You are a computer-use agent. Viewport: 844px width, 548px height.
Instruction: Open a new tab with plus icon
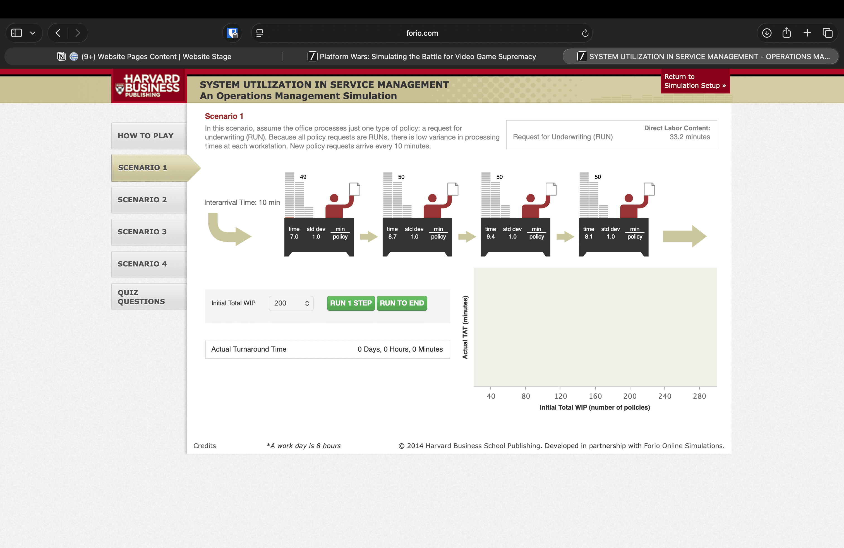(x=807, y=33)
